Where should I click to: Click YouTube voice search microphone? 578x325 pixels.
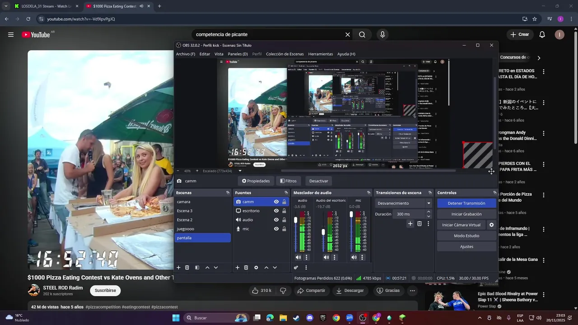(382, 34)
